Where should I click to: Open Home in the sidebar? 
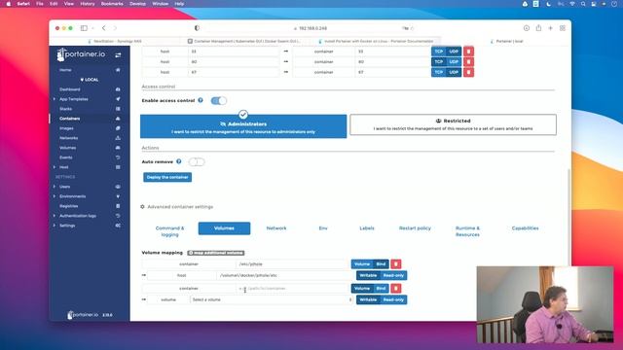pyautogui.click(x=65, y=70)
